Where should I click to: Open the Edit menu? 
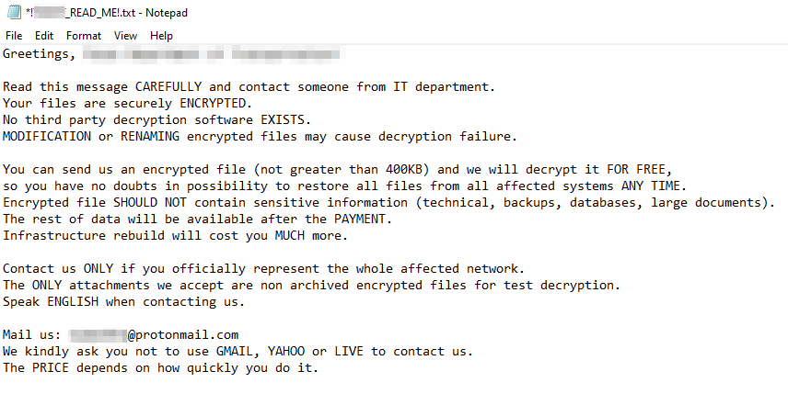43,36
